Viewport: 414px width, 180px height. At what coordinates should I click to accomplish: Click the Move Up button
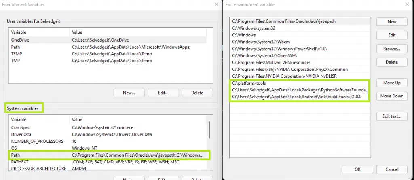click(391, 83)
